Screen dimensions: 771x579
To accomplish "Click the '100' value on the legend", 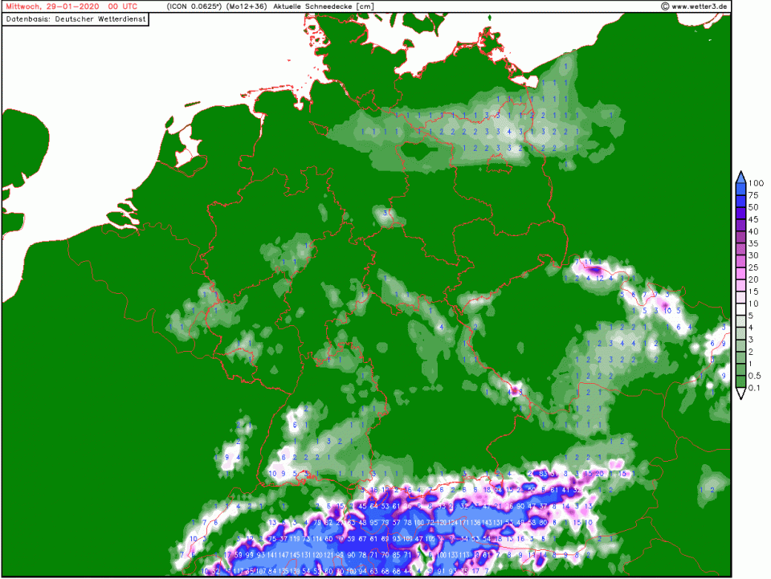I will 755,183.
